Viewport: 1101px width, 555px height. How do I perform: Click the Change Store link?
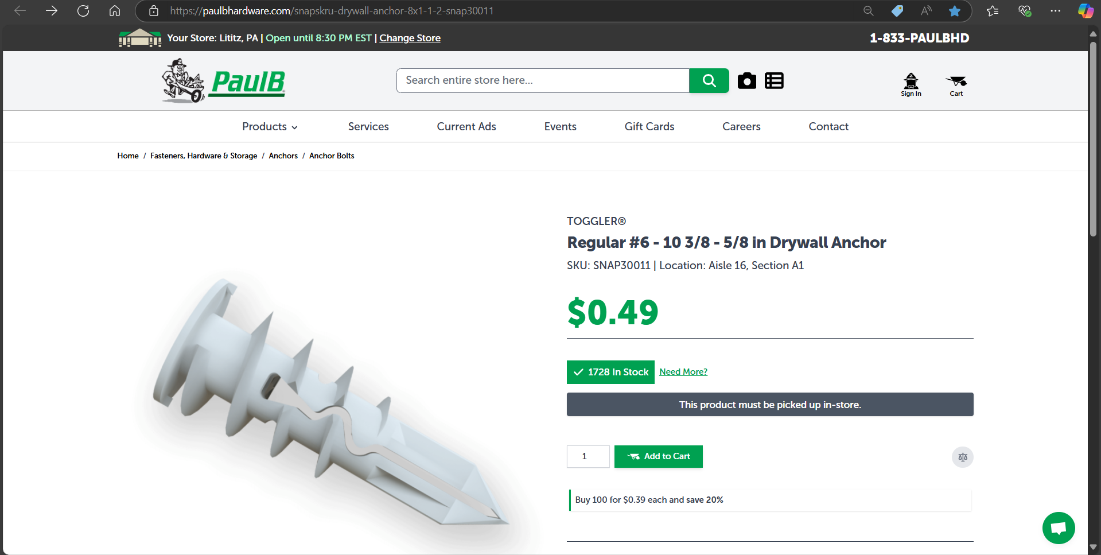[x=410, y=38]
